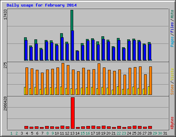Click the KBytes legend label
176x137 pixels.
point(172,123)
